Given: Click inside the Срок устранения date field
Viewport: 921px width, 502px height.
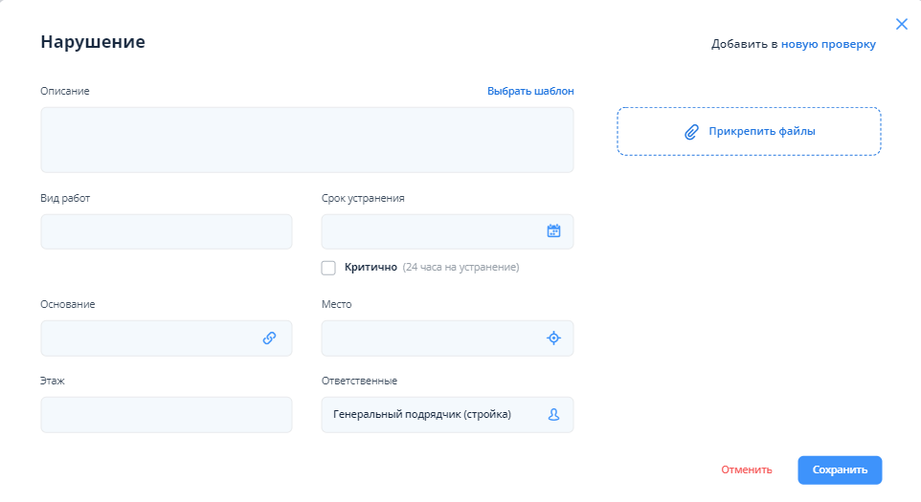Looking at the screenshot, I should point(431,231).
